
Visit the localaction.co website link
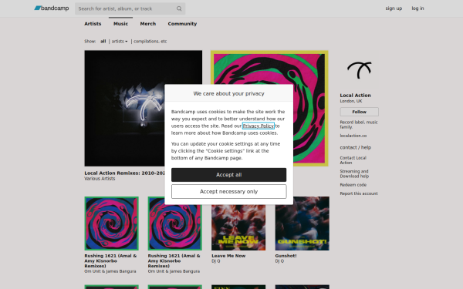point(353,136)
